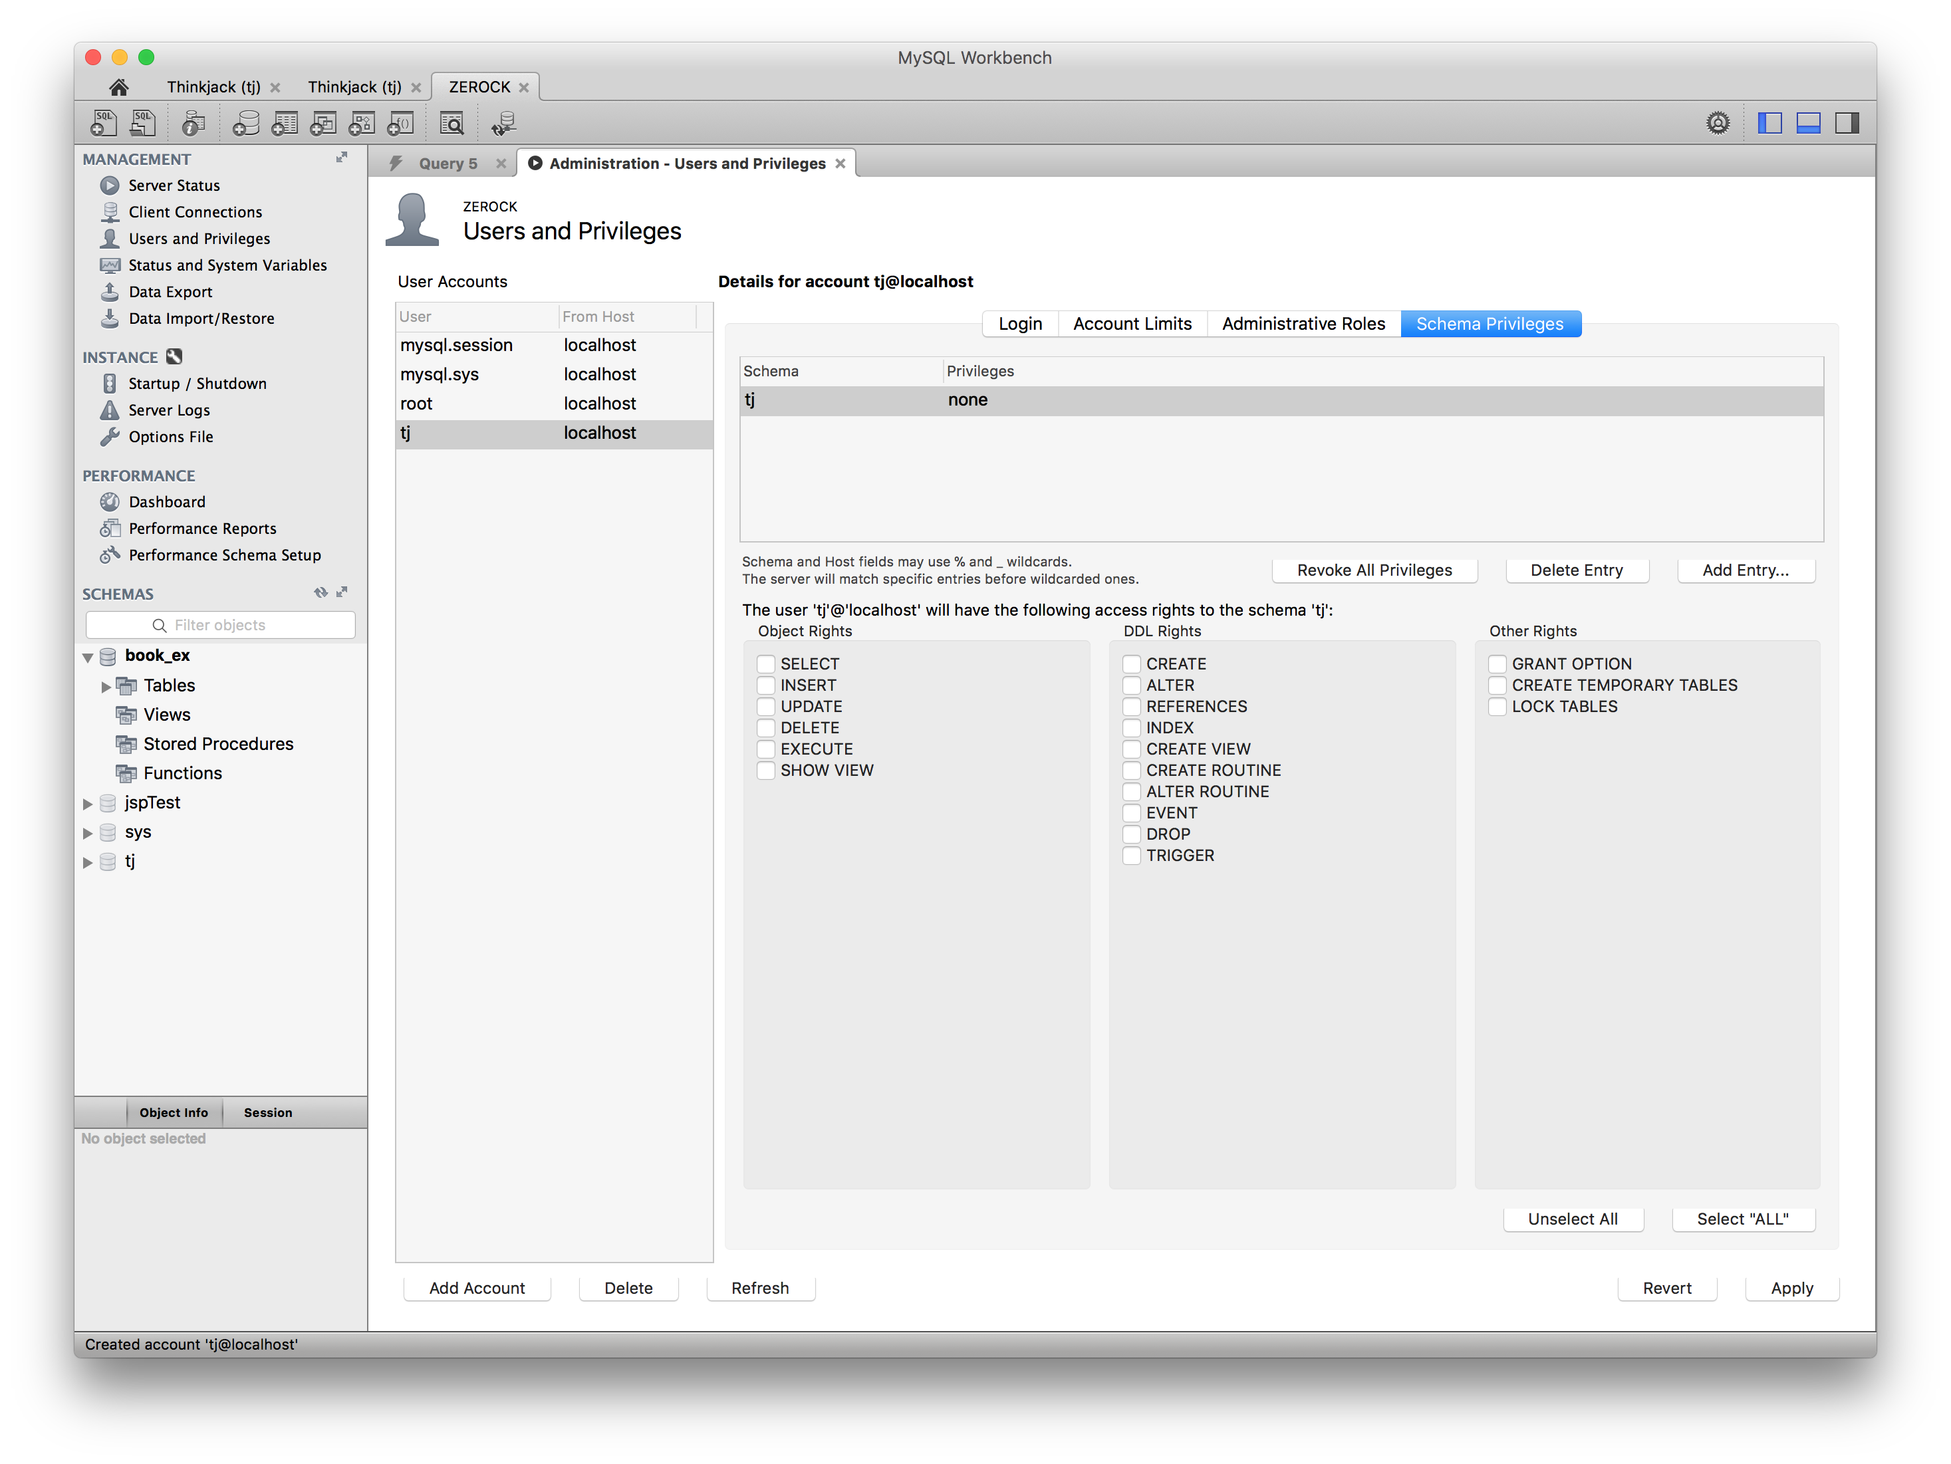This screenshot has height=1464, width=1951.
Task: Click the Server Status icon
Action: 110,185
